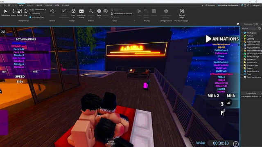Select ServerScriptService in Explorer
The width and height of the screenshot is (262, 147).
click(x=253, y=53)
